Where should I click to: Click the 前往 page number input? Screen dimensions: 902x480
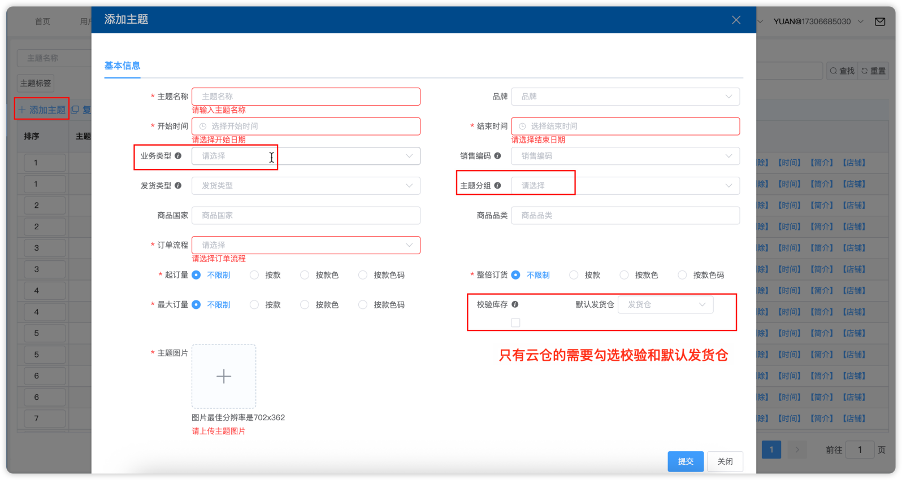coord(860,450)
